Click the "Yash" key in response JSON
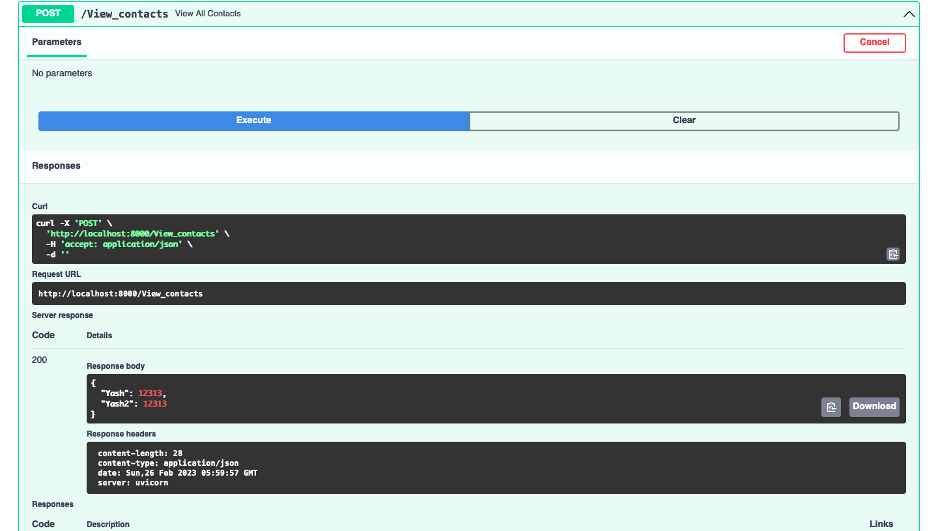The height and width of the screenshot is (531, 938). tap(117, 394)
